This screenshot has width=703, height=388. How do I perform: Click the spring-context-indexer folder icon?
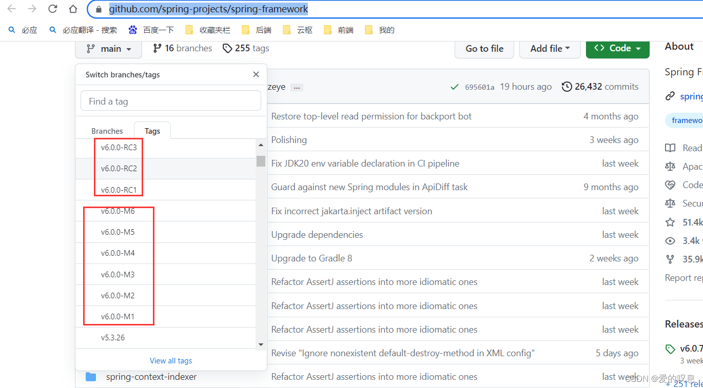click(91, 377)
